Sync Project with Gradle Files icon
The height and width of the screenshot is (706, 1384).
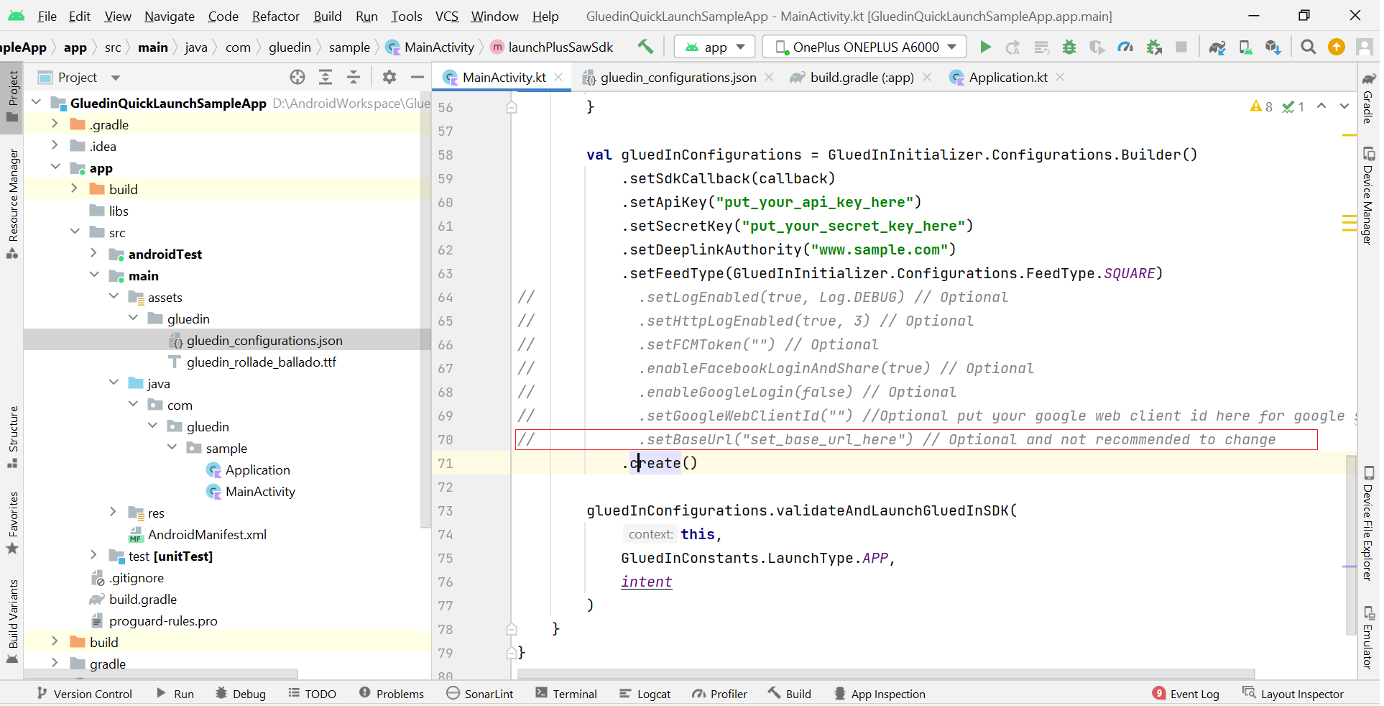[x=1217, y=47]
